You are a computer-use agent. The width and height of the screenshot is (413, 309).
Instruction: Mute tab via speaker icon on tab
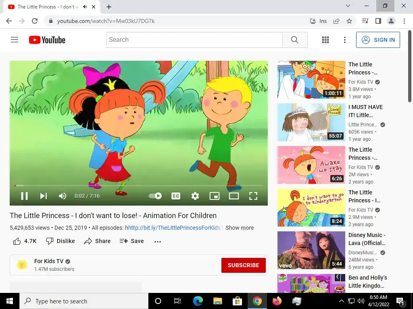pos(85,7)
